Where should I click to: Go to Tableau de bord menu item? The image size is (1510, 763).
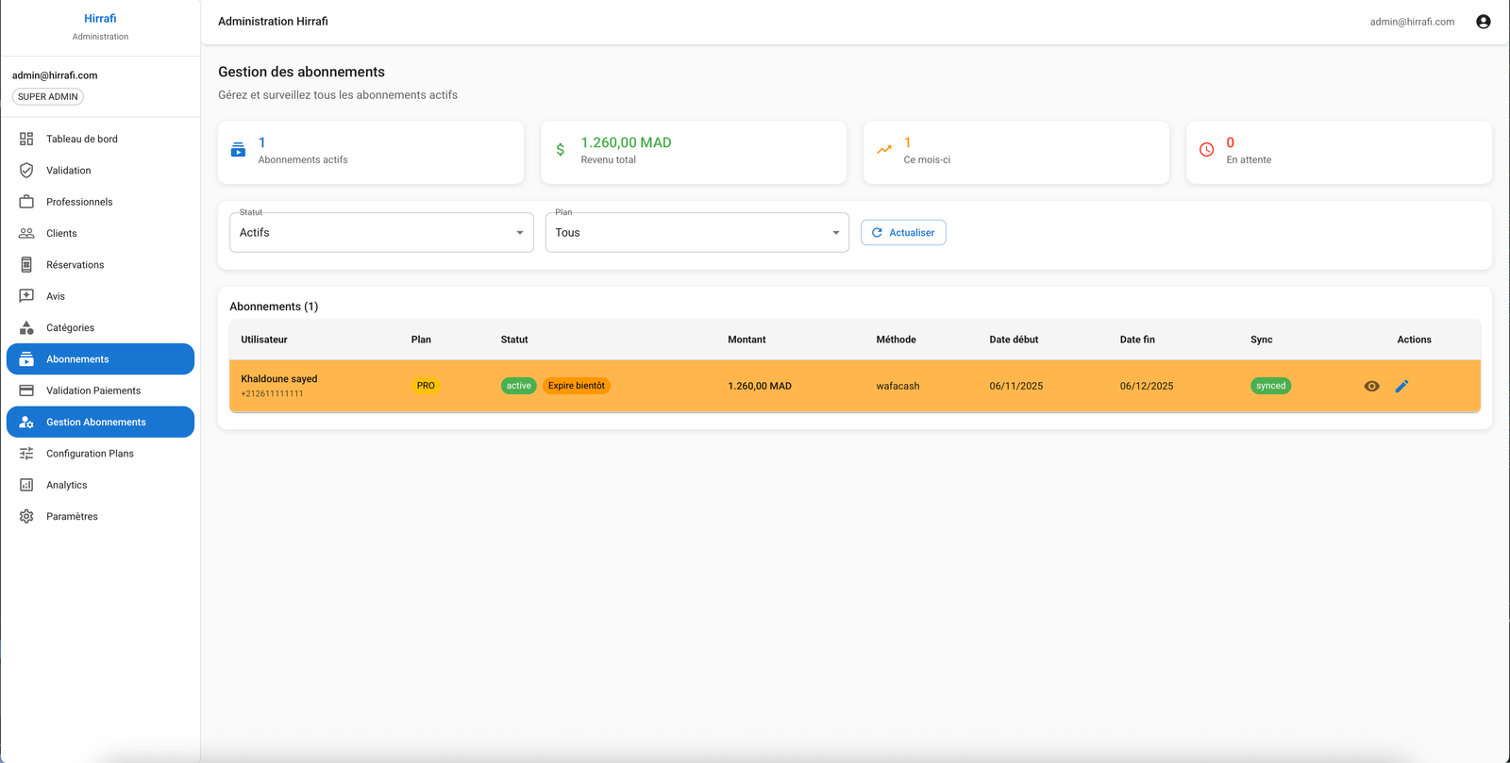coord(100,139)
